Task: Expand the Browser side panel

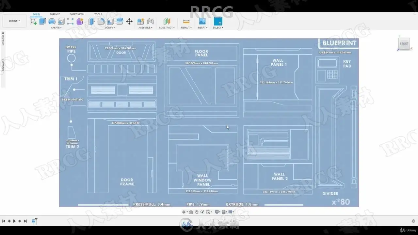Action: 3,39
